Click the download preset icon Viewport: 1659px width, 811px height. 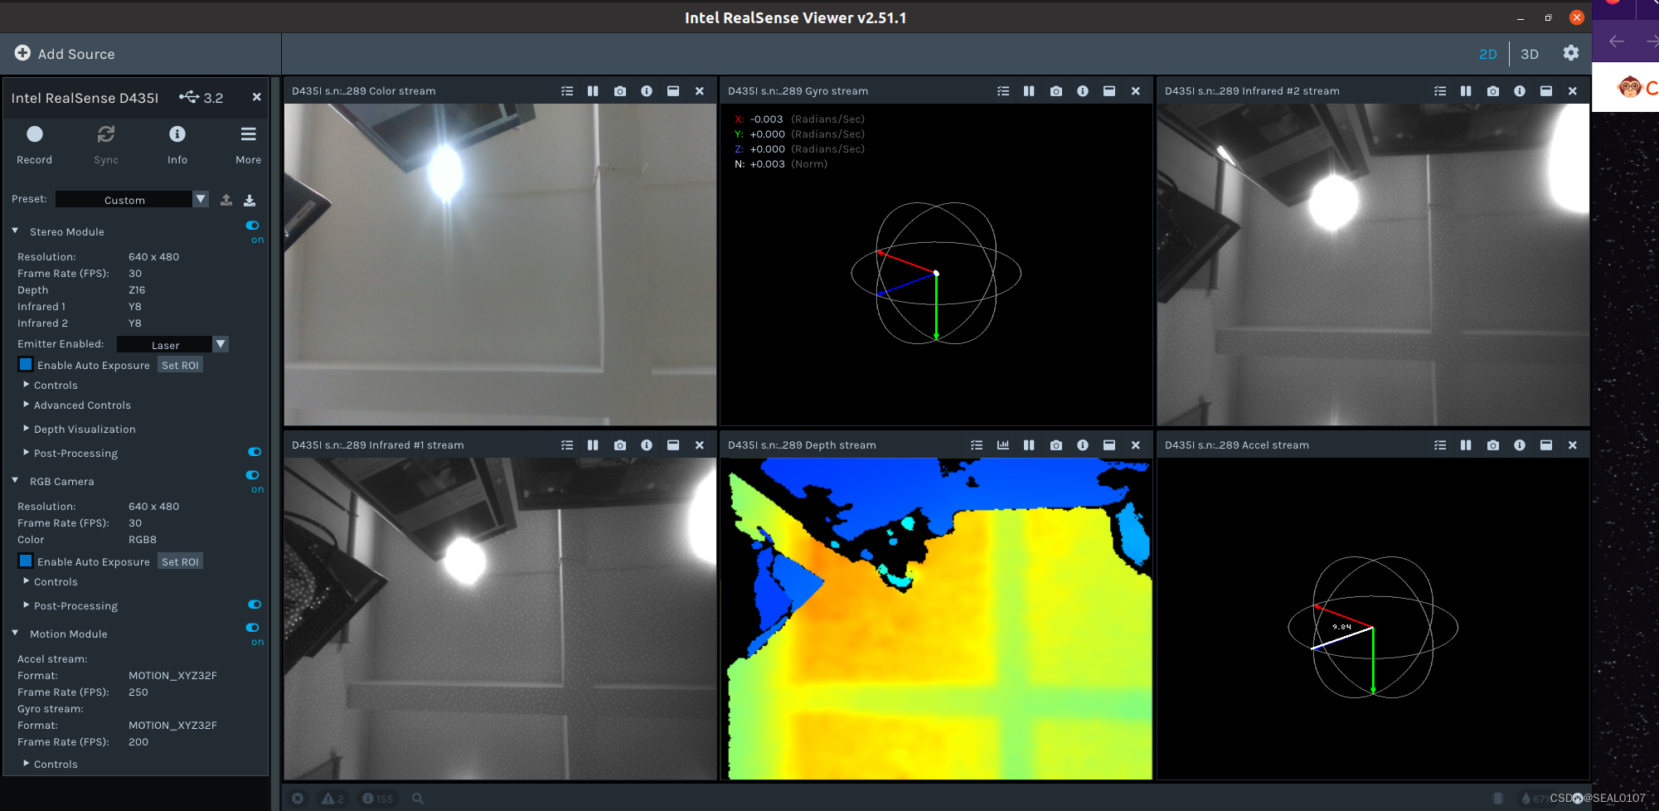[250, 200]
